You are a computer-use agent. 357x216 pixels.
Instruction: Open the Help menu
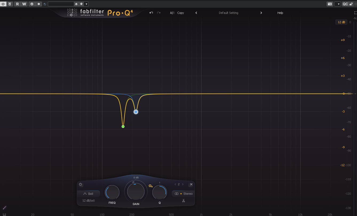click(280, 13)
